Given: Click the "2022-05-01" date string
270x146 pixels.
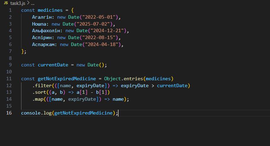Looking at the screenshot, I should 99,17.
